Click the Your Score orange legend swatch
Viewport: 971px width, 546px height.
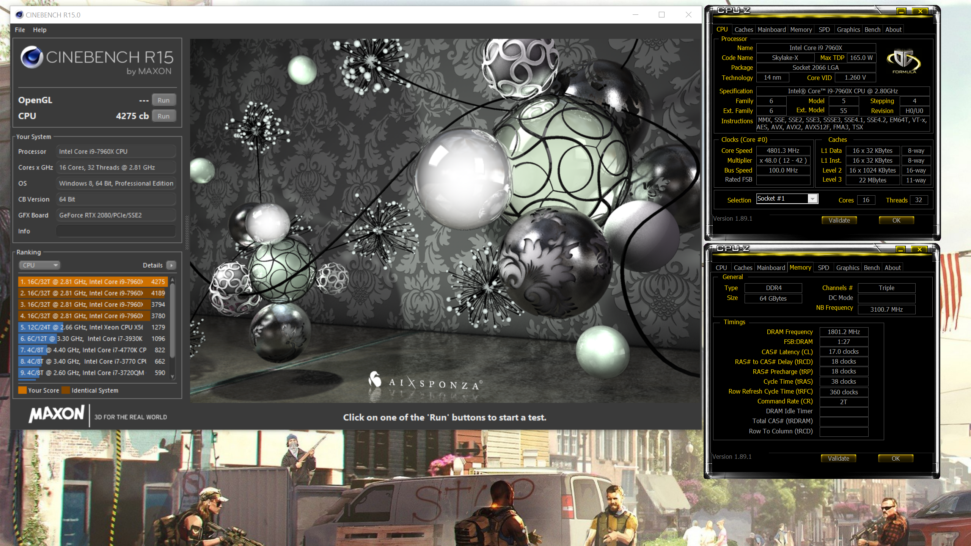(x=22, y=390)
